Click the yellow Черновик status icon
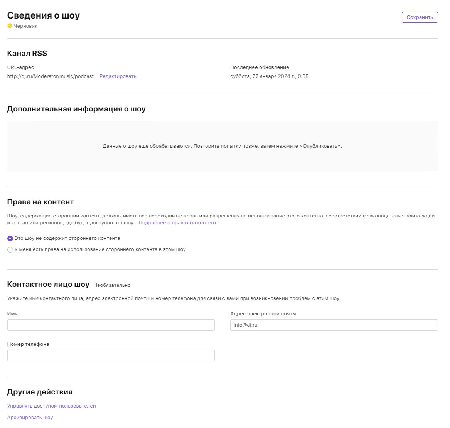 10,26
